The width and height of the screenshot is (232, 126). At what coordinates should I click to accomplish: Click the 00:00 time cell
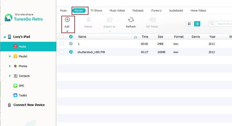click(144, 44)
